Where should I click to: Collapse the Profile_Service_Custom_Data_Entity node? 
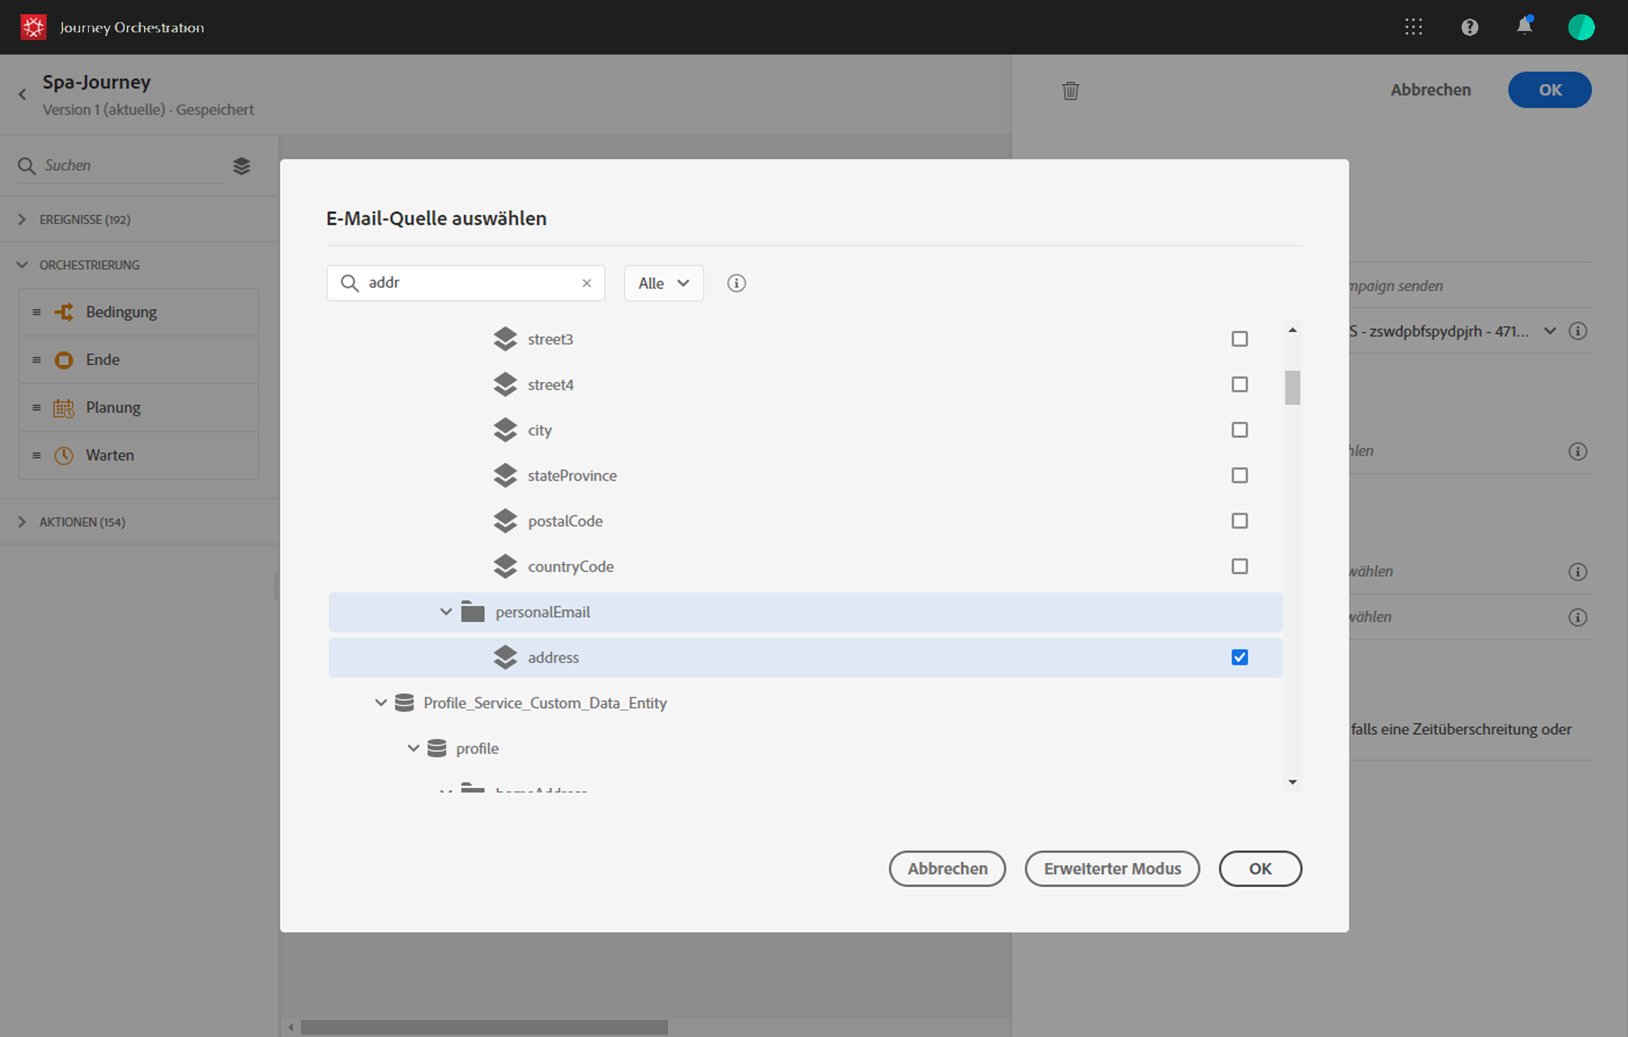(x=381, y=703)
